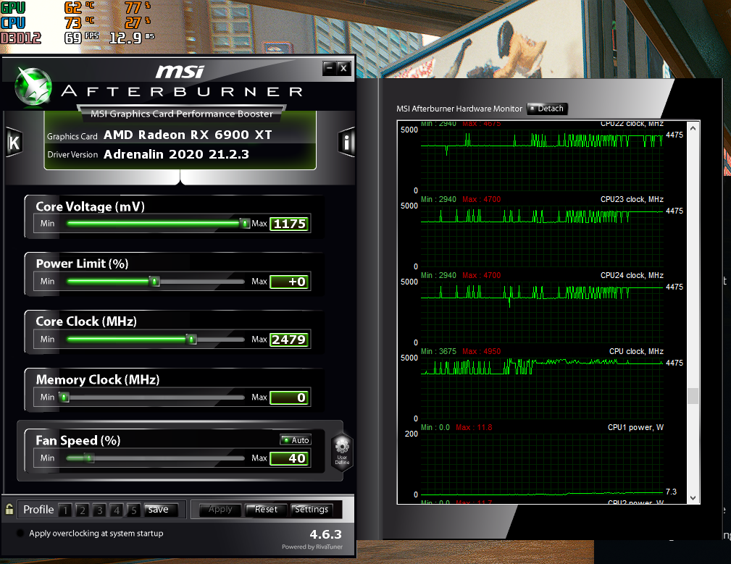
Task: Click the Reset button
Action: [266, 510]
